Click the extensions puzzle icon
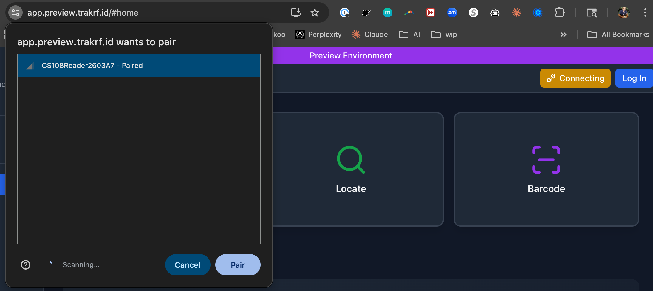Screen dimensions: 653x291 click(x=560, y=13)
